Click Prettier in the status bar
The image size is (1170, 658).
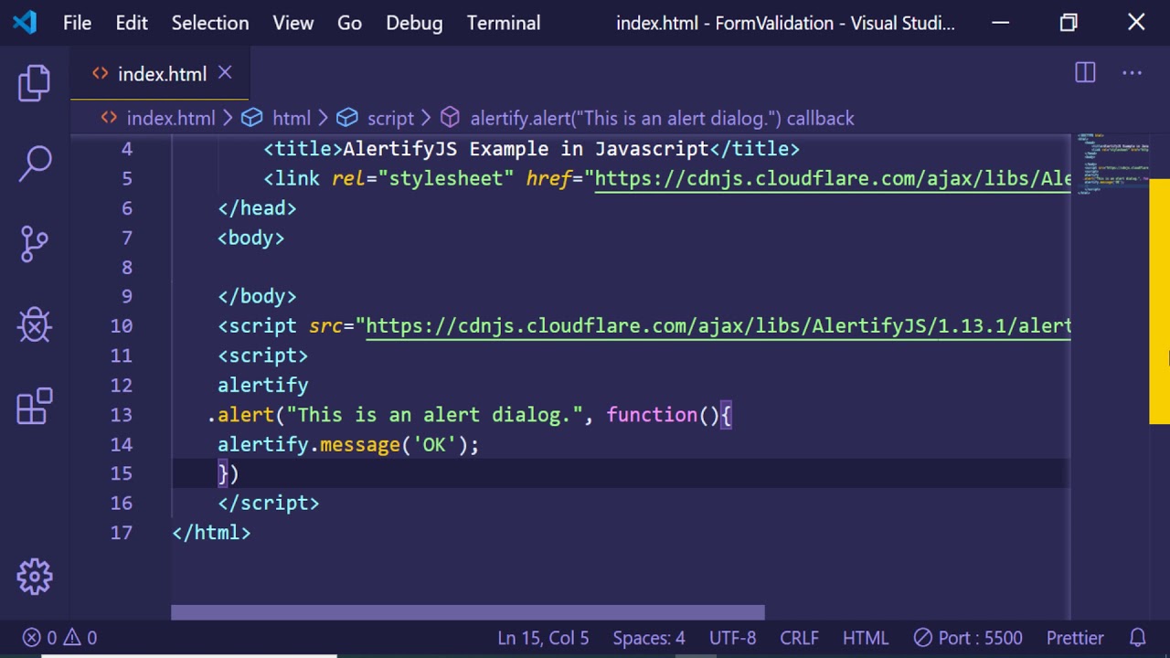(x=1074, y=638)
